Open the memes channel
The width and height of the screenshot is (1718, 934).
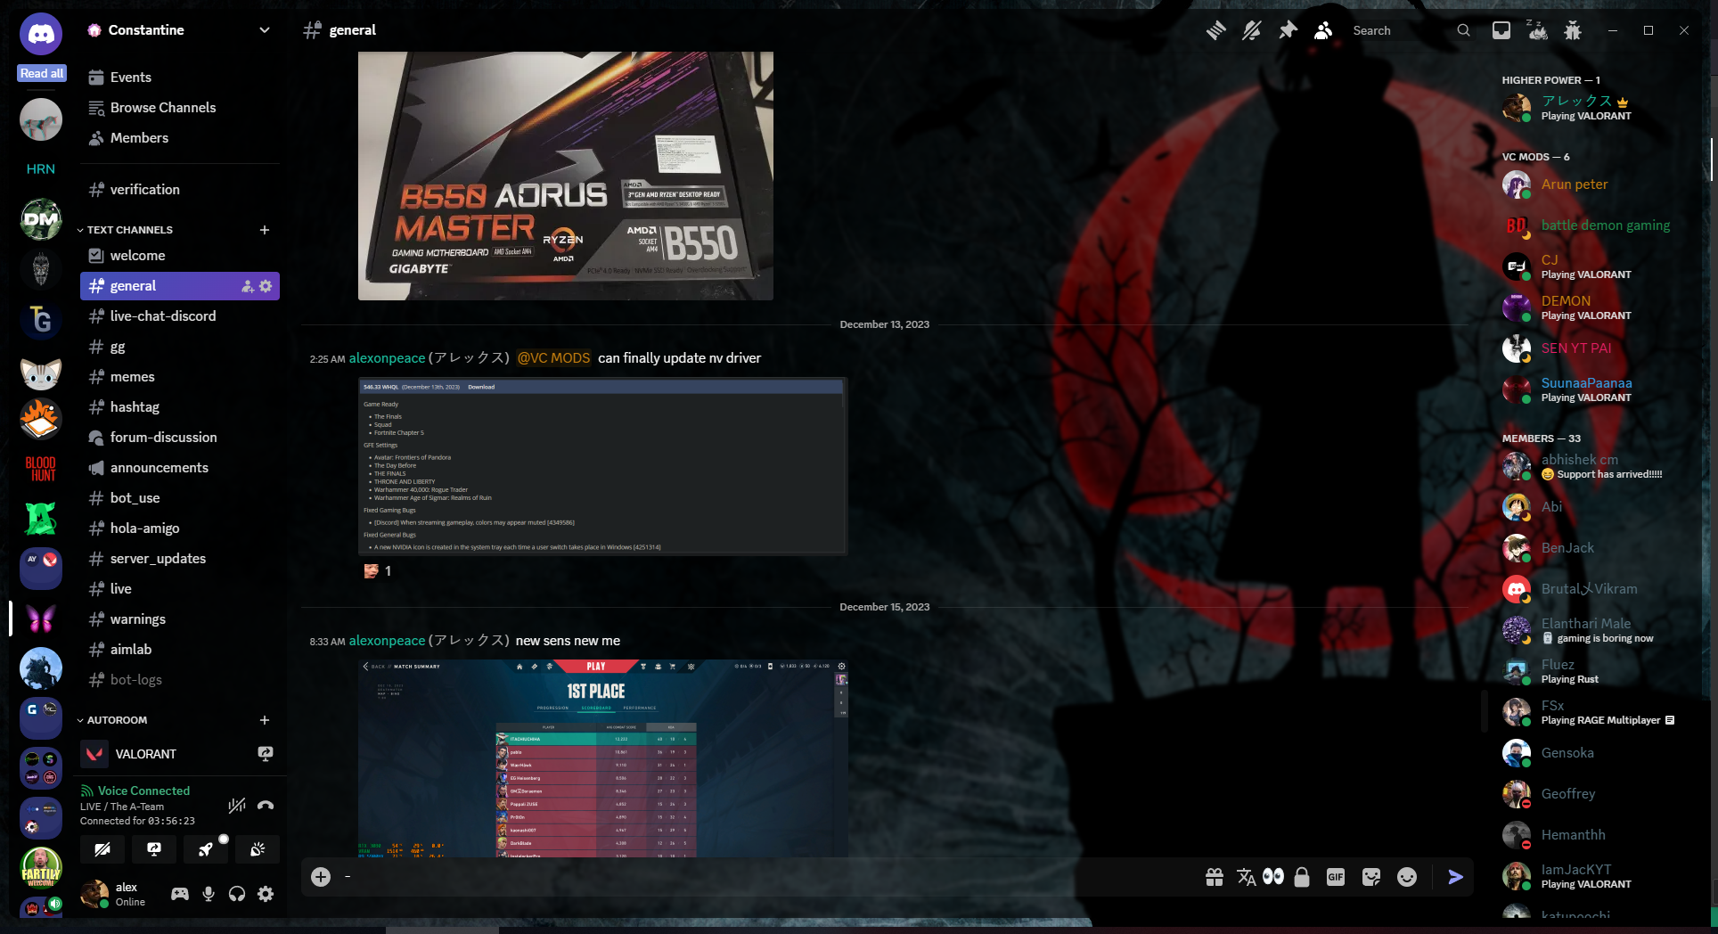tap(179, 377)
